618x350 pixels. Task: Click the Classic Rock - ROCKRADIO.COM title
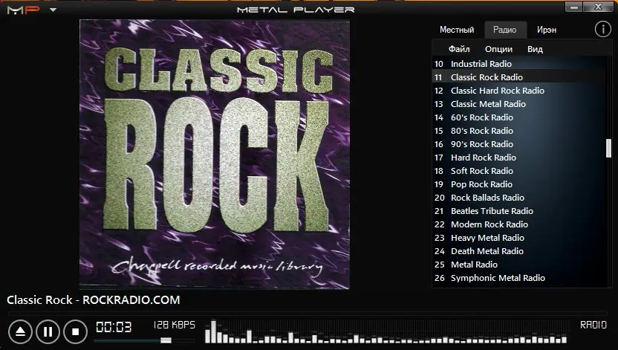click(x=94, y=300)
